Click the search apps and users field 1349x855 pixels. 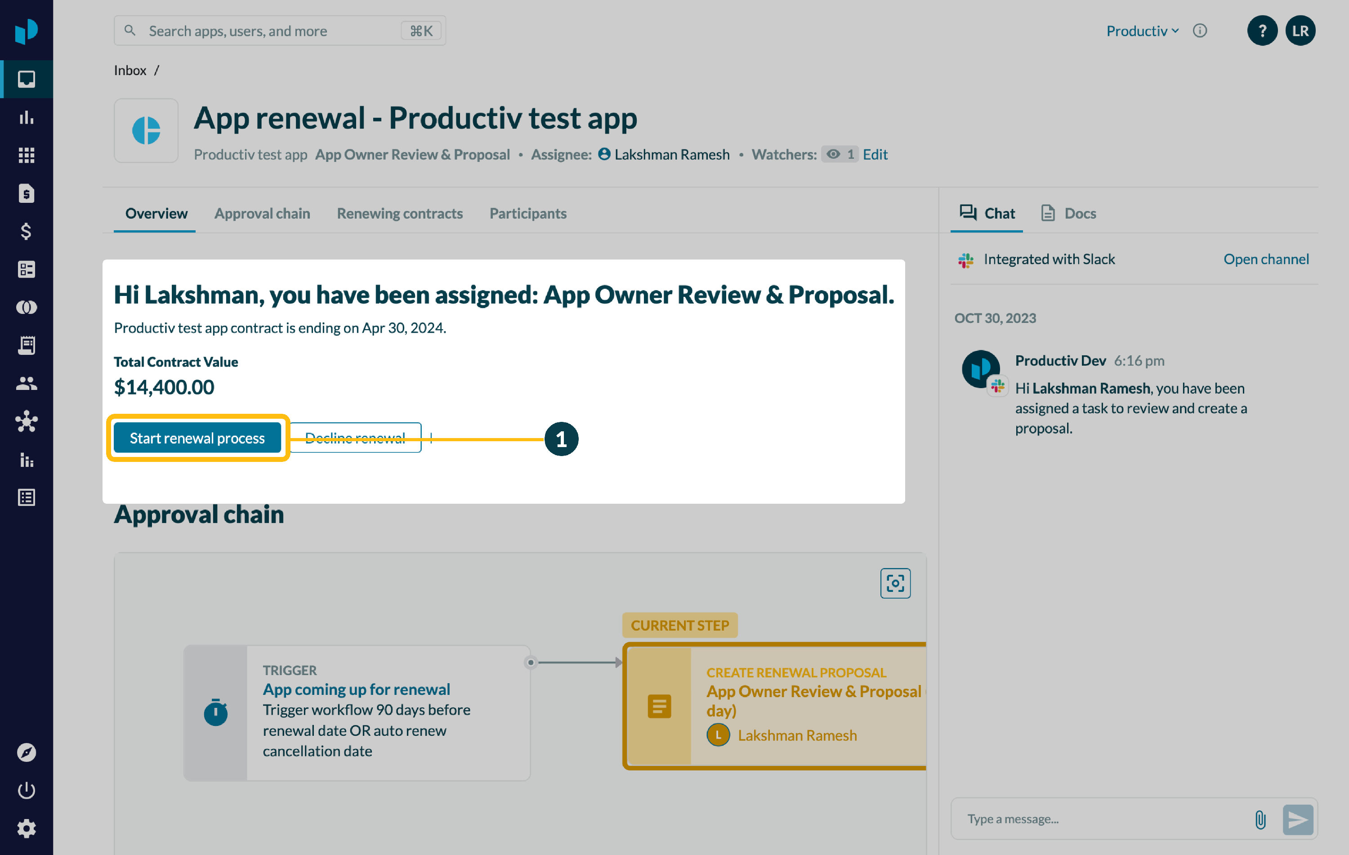(272, 31)
